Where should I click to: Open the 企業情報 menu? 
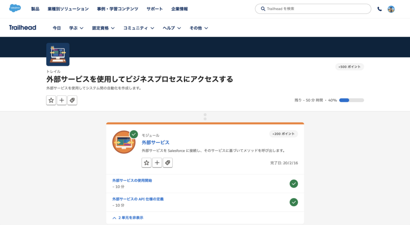pyautogui.click(x=179, y=9)
